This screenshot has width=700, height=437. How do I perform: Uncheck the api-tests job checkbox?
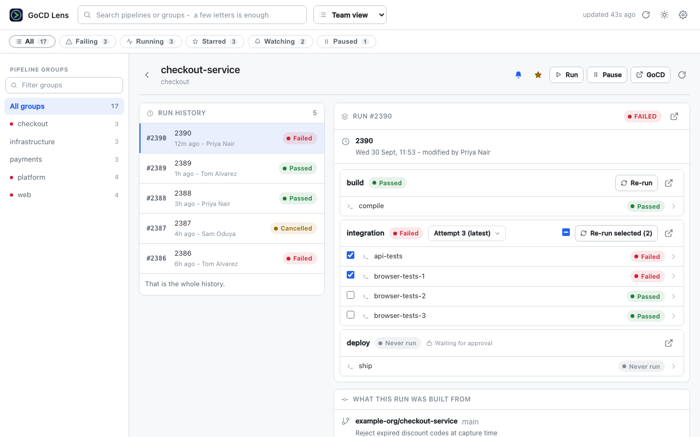point(351,255)
